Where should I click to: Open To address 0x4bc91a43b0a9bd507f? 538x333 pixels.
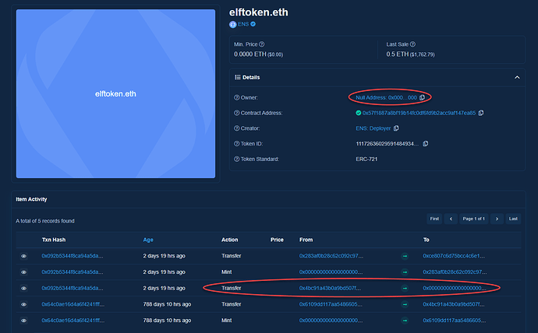(454, 304)
